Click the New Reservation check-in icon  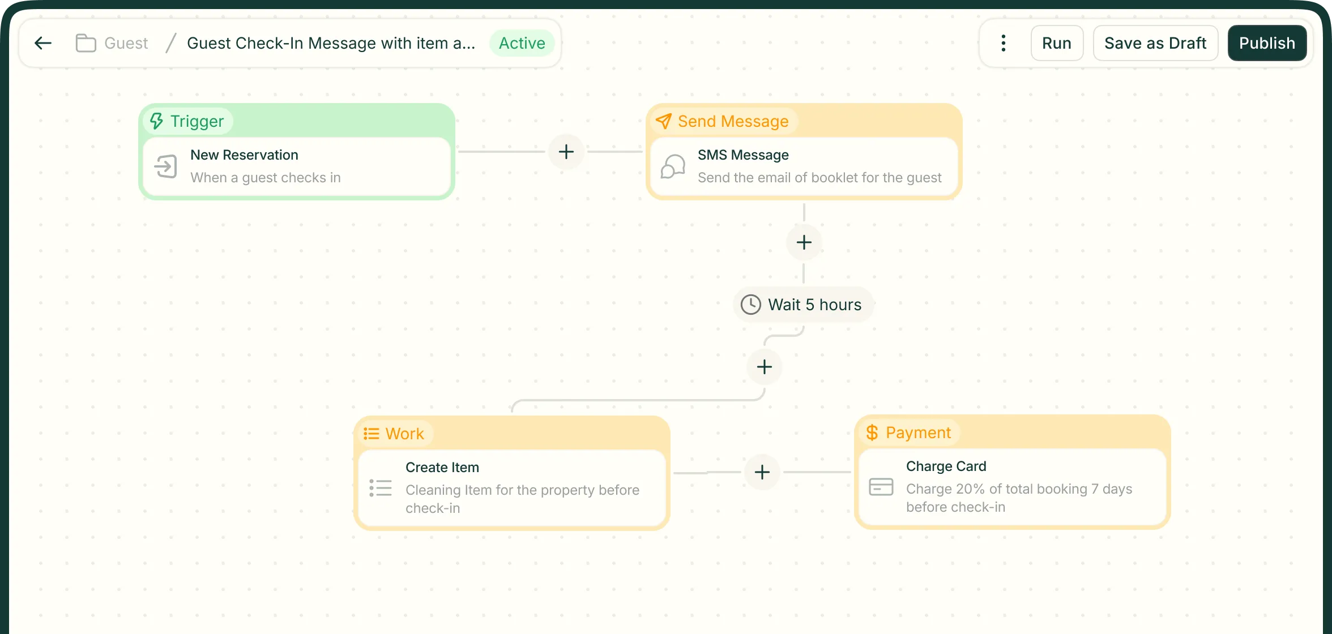[x=166, y=166]
